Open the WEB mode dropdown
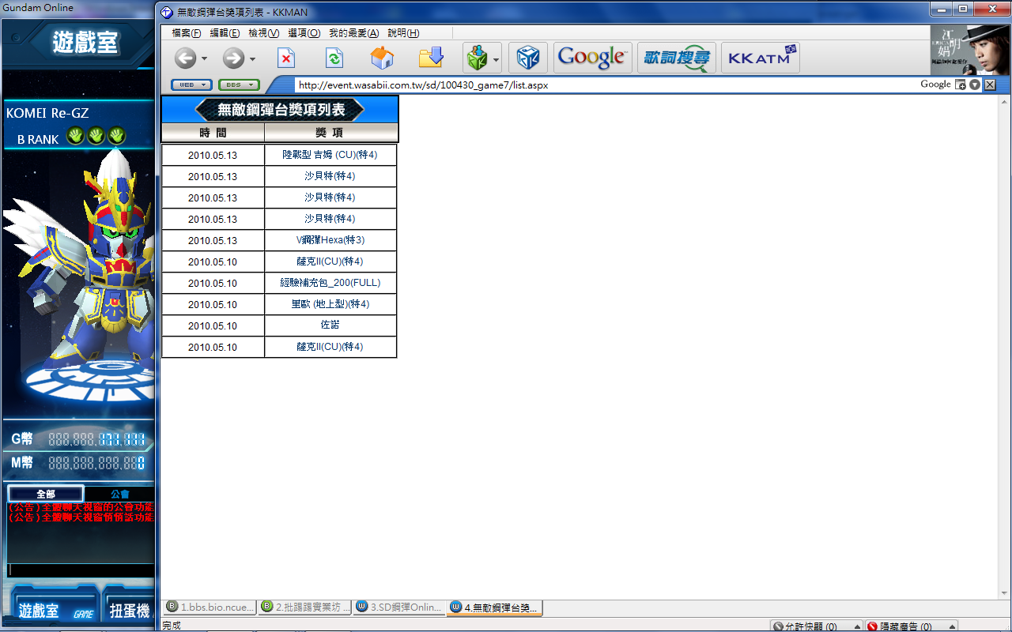Viewport: 1012px width, 632px height. point(191,85)
